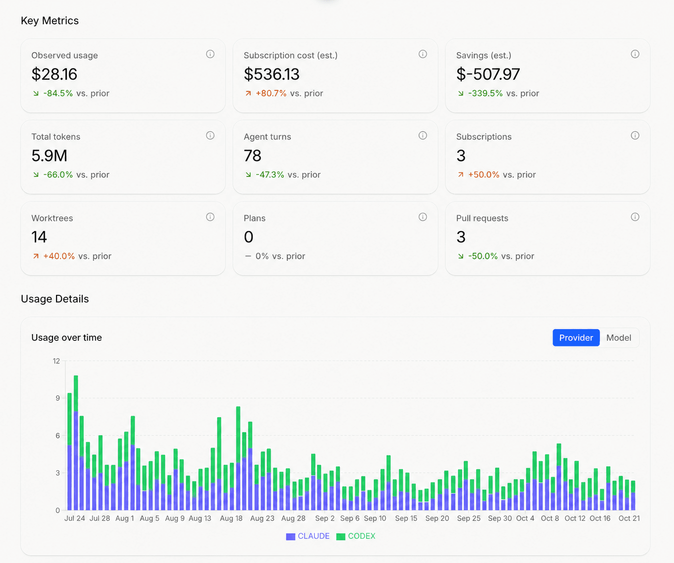
Task: Click the Usage Details heading
Action: pyautogui.click(x=55, y=299)
